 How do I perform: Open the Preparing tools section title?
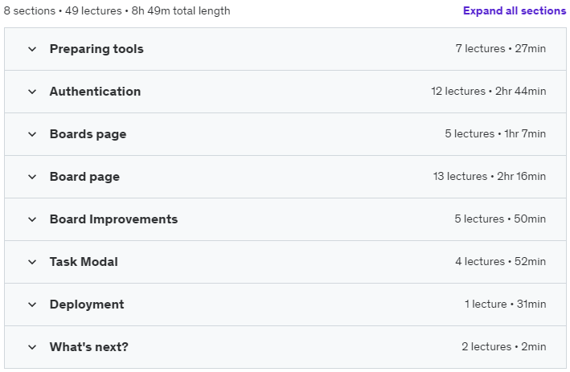(96, 49)
